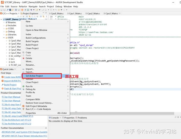Screen dimensions: 181x139
Task: Collapse the USER folder node
Action: pos(4,38)
